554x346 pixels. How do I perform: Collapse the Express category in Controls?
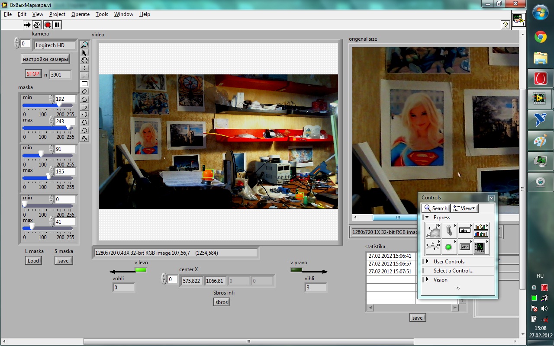click(427, 218)
